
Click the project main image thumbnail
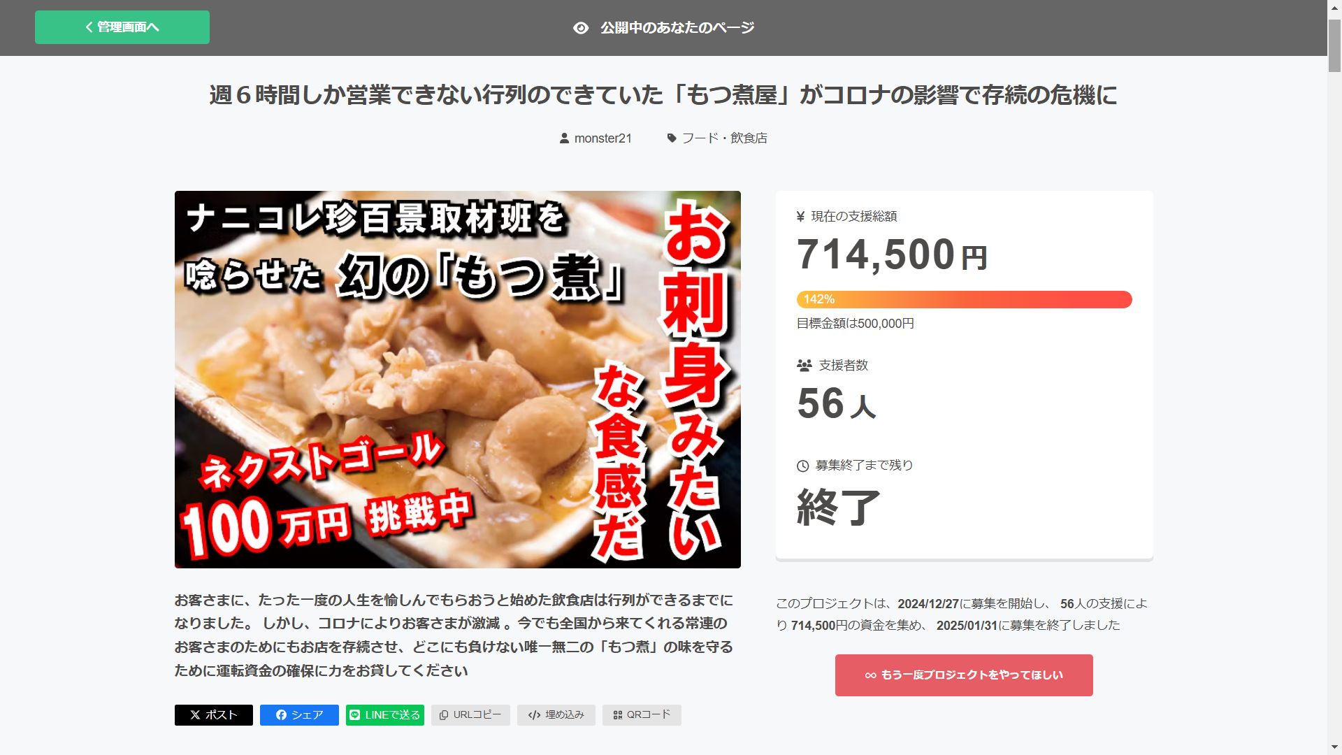coord(458,380)
